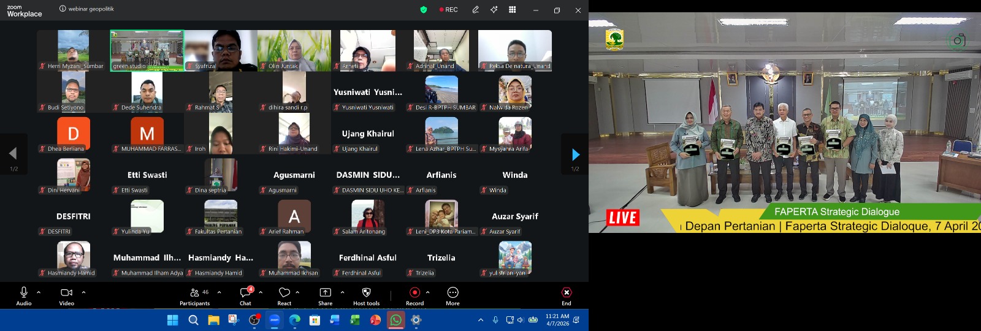Open WhatsApp from the Windows taskbar
The height and width of the screenshot is (331, 981).
coord(395,320)
